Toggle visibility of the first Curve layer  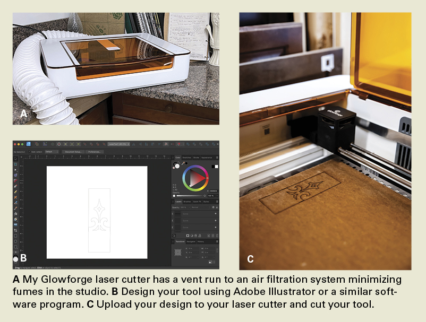pyautogui.click(x=215, y=213)
